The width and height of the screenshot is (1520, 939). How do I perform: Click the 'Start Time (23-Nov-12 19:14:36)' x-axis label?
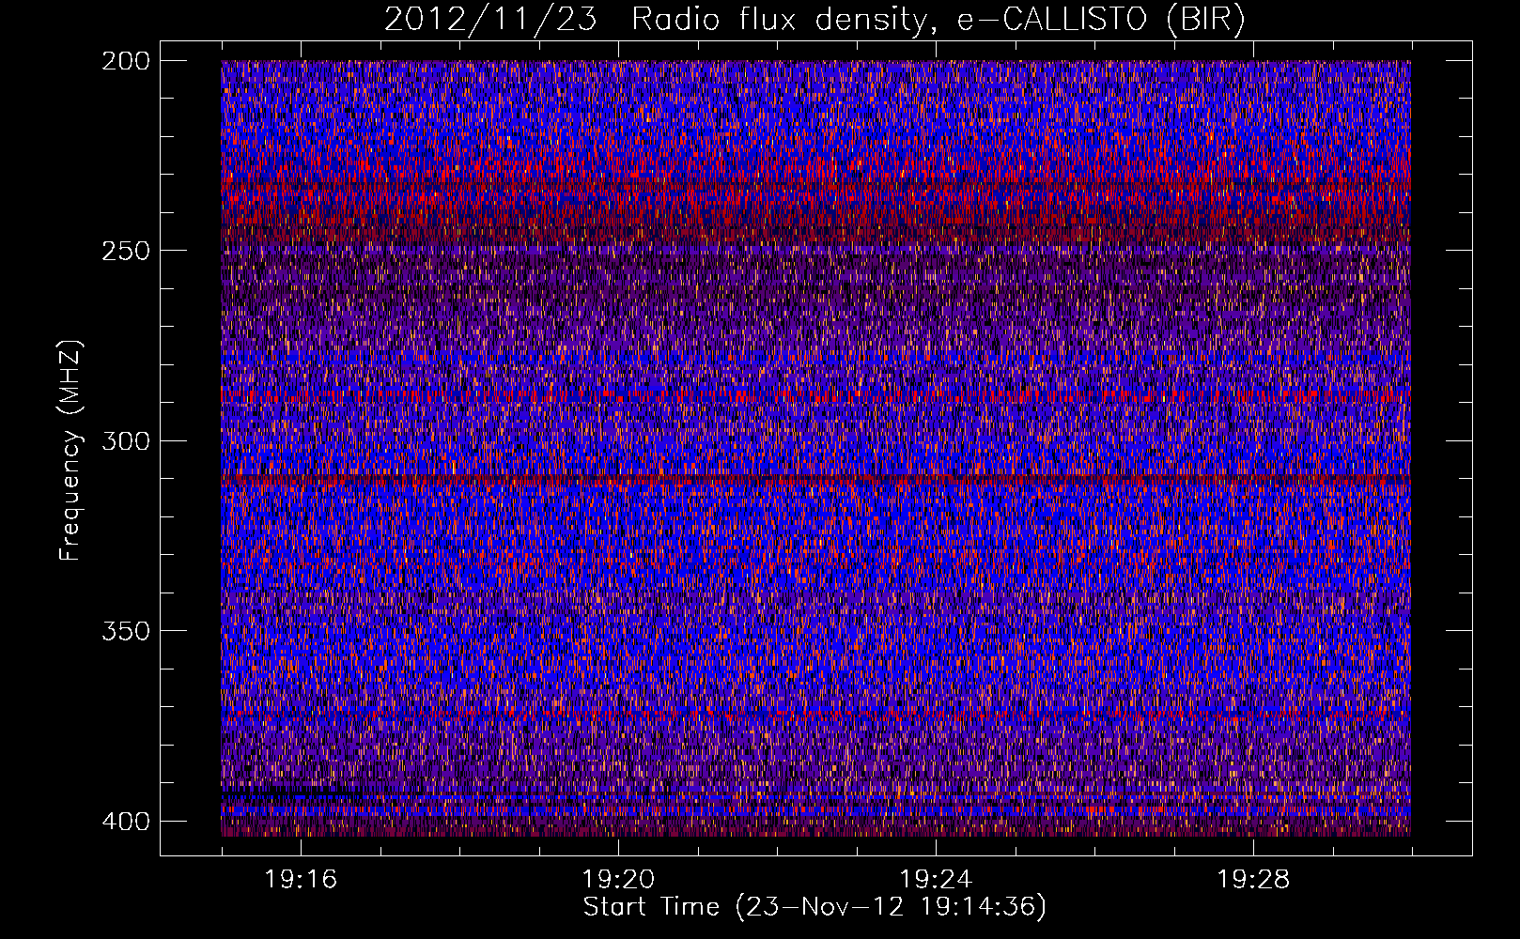tap(814, 907)
